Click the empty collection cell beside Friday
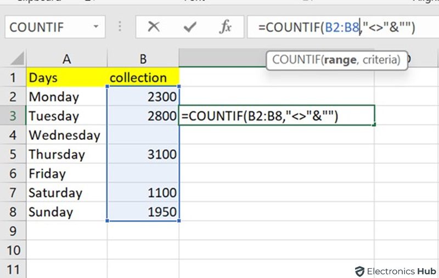 pos(143,174)
